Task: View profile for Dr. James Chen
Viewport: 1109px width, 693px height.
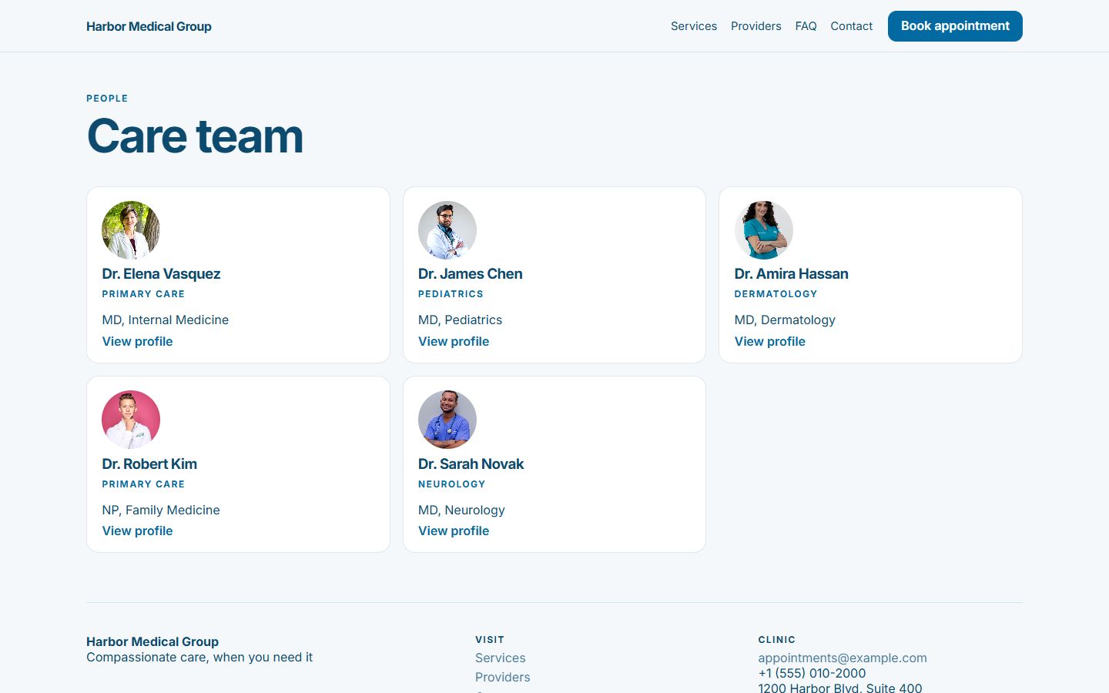Action: point(454,341)
